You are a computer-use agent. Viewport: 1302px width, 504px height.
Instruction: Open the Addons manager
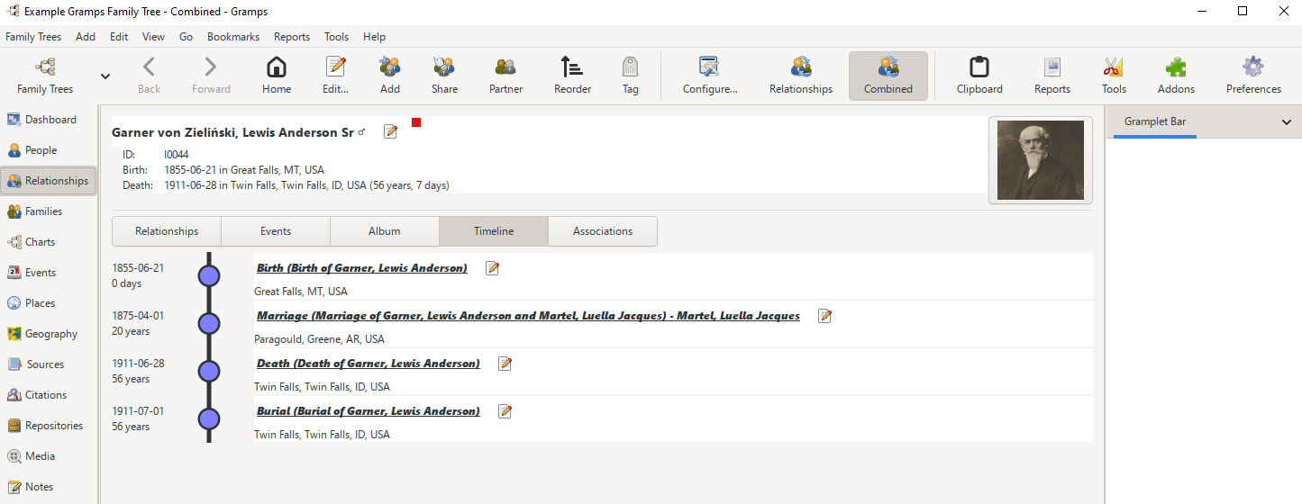coord(1176,75)
